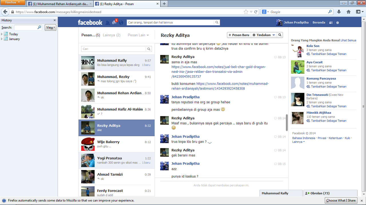Open the Pesan Lain dropdown

[x=138, y=35]
